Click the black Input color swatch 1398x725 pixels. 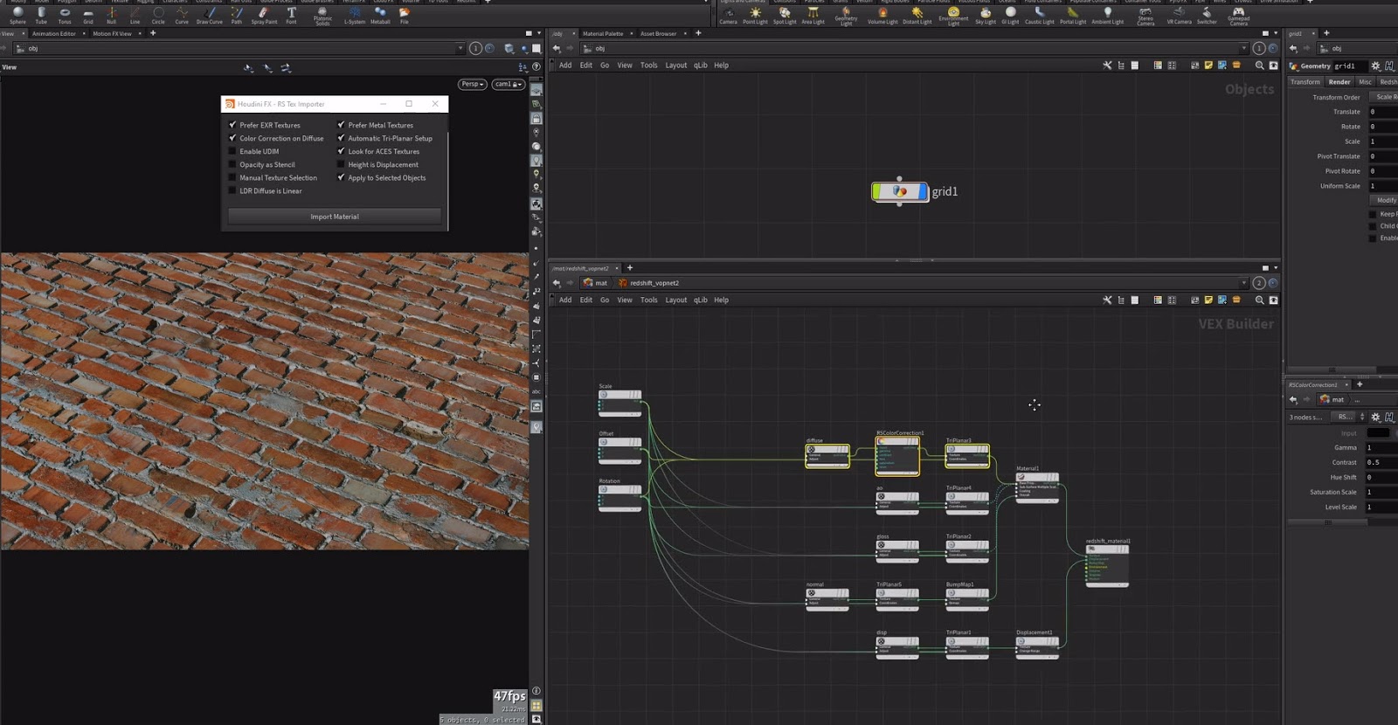pos(1378,433)
